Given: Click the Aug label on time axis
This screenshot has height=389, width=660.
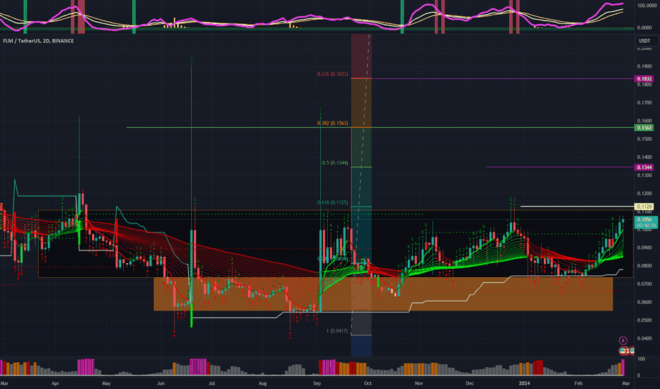Looking at the screenshot, I should click(x=263, y=383).
